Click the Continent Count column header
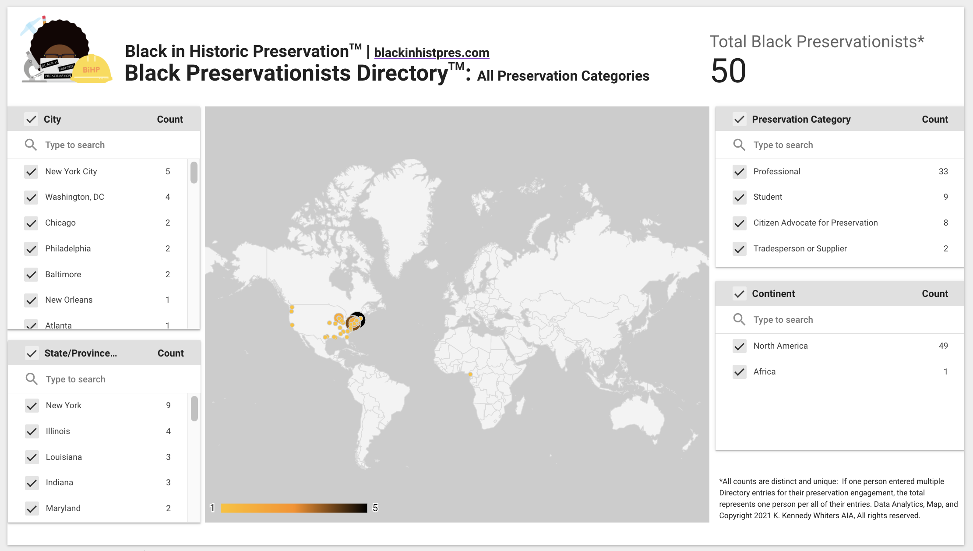The height and width of the screenshot is (551, 973). [x=934, y=293]
